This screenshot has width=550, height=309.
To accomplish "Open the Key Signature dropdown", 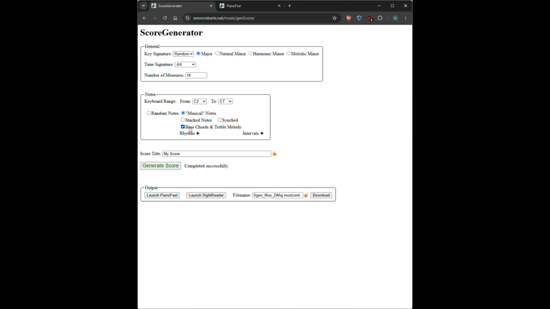I will pos(183,54).
